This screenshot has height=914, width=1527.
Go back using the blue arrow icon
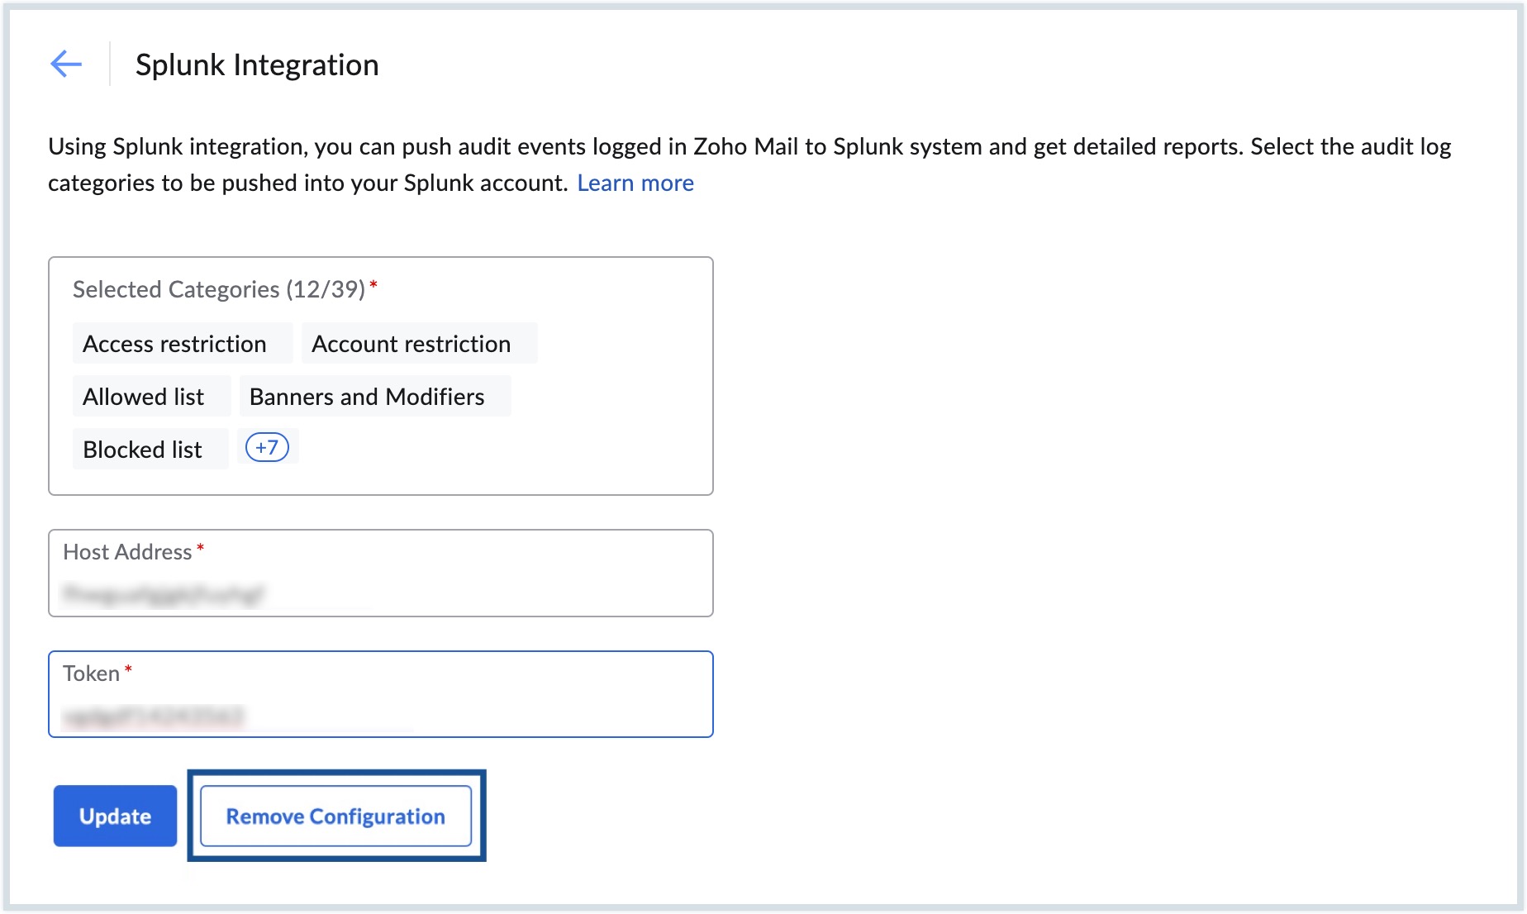[x=66, y=64]
